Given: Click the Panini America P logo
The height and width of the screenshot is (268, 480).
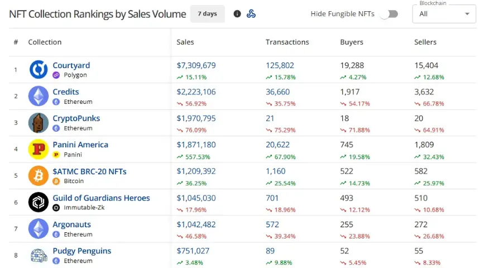Looking at the screenshot, I should pyautogui.click(x=39, y=150).
